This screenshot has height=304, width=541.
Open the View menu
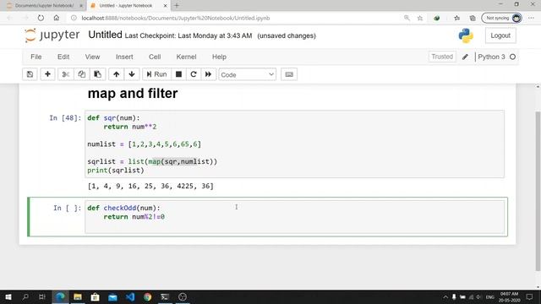[92, 57]
